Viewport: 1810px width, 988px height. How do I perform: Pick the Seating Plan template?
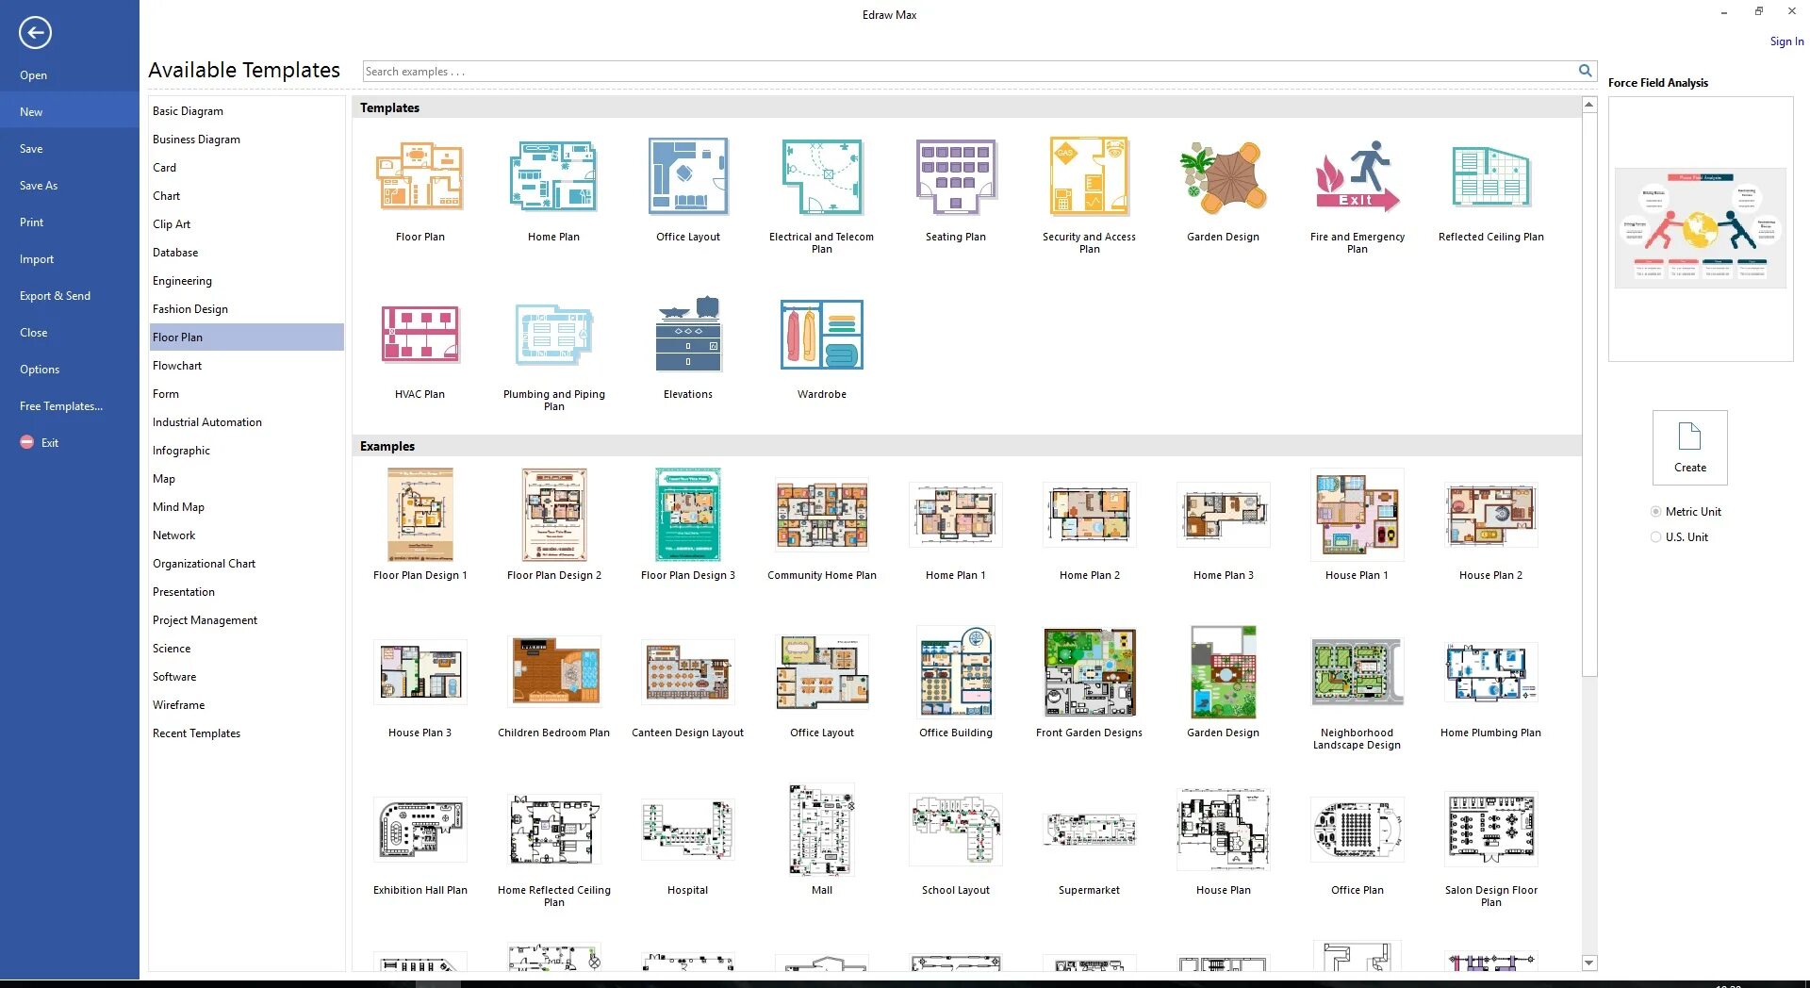956,176
